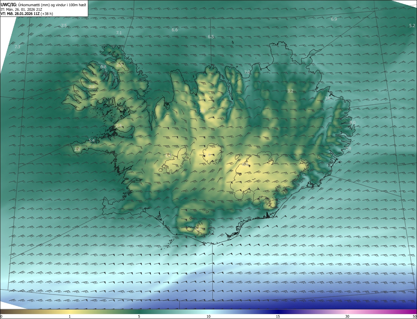Click the valid time line 'VT: Mið. 28.01.2026 11Z (+38 h)'

27,14
